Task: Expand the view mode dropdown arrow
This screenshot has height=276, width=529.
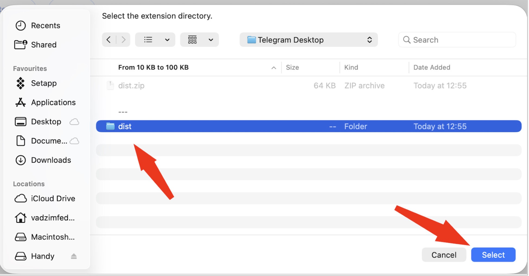Action: click(x=167, y=40)
